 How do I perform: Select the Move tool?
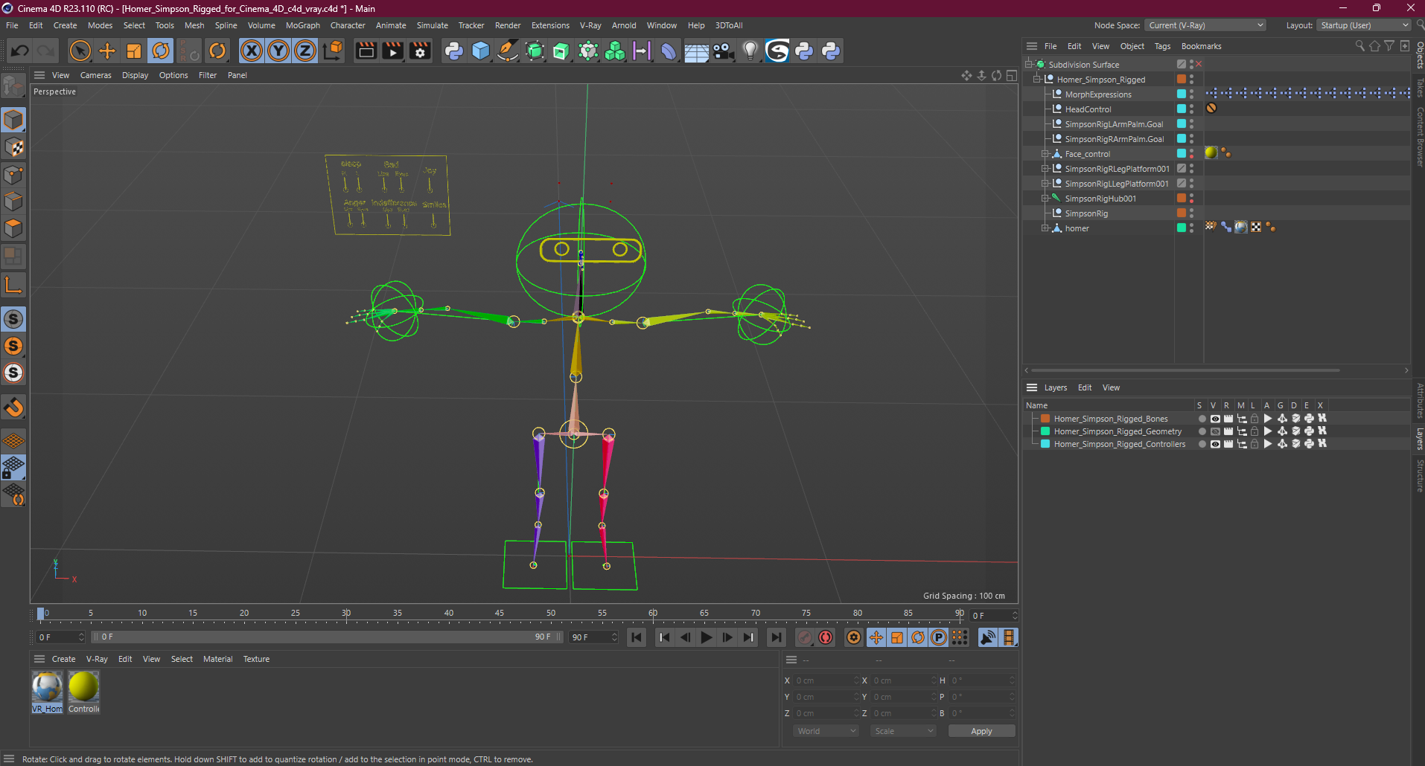pos(107,51)
